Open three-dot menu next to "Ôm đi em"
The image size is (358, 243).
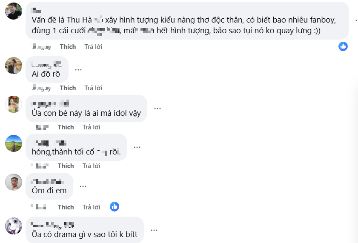click(83, 186)
